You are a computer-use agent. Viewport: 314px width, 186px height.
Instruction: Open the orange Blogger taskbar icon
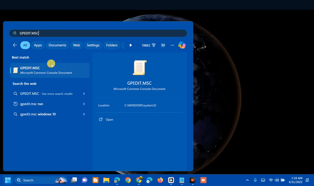tap(95, 180)
